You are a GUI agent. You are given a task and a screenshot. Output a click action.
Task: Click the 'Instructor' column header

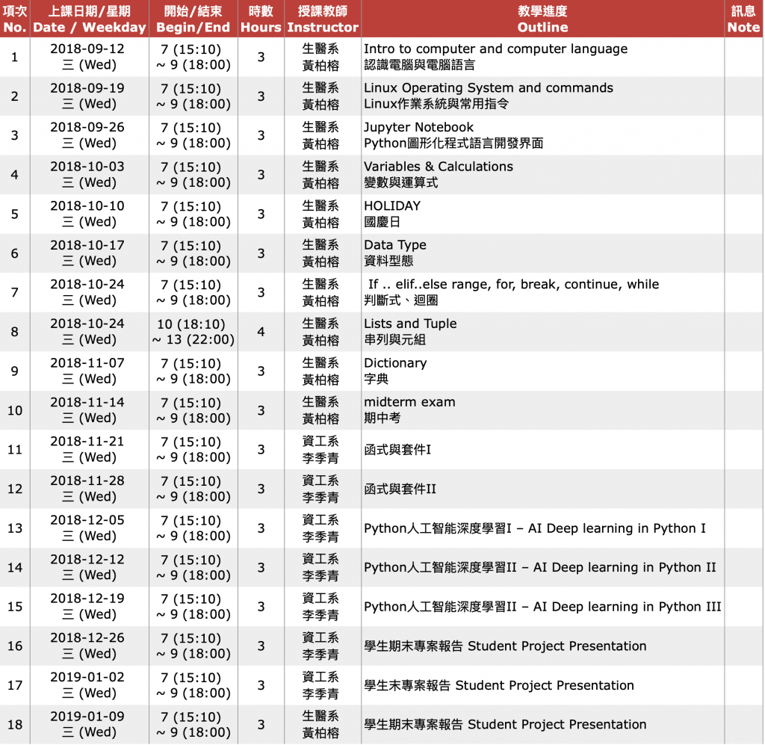(323, 19)
